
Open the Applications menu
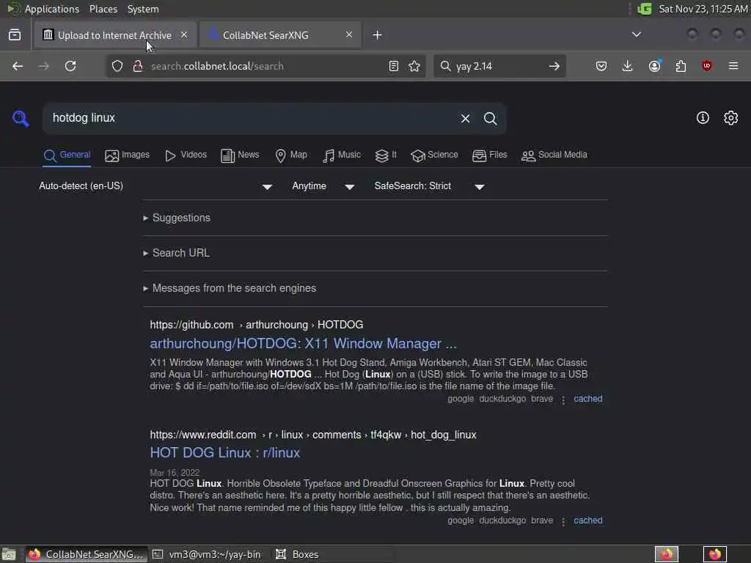tap(52, 9)
